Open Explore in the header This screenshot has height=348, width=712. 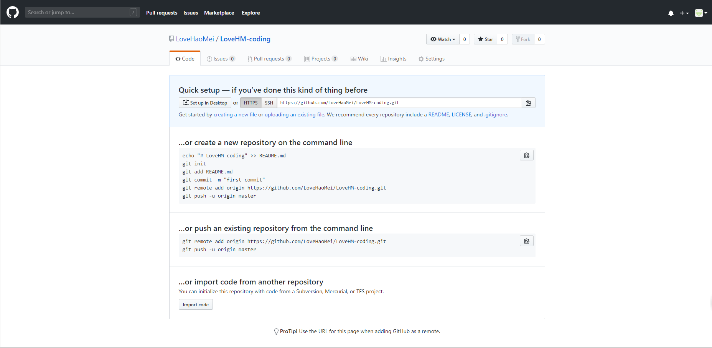pos(251,13)
